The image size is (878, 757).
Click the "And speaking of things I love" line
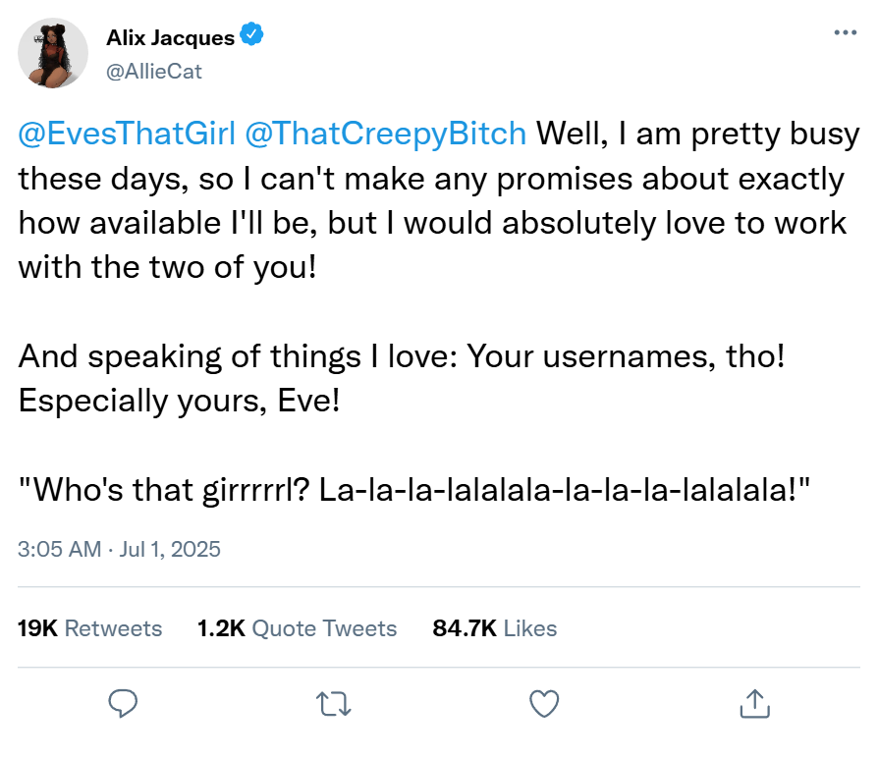coord(401,356)
